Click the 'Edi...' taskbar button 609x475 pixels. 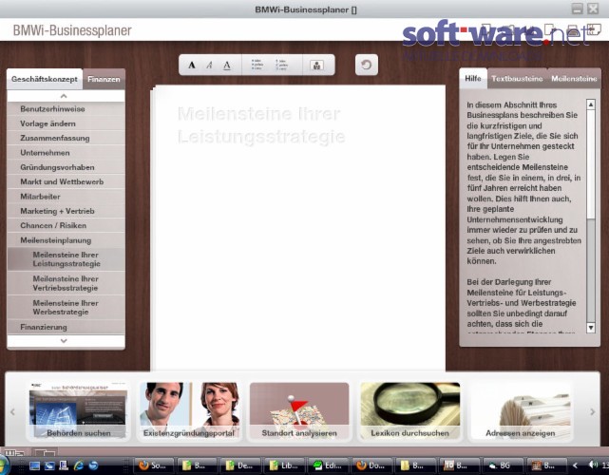(328, 465)
